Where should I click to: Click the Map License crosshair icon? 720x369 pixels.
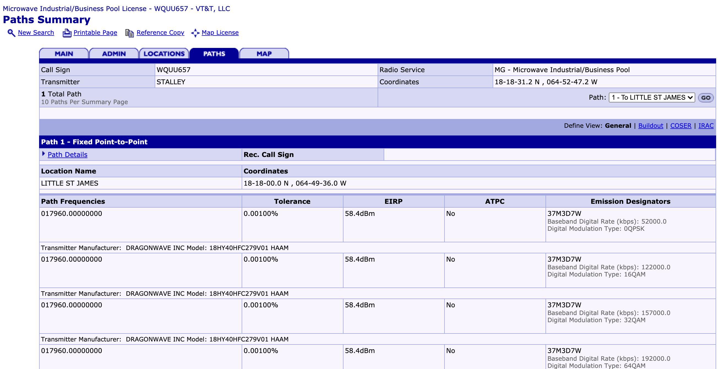pos(195,33)
